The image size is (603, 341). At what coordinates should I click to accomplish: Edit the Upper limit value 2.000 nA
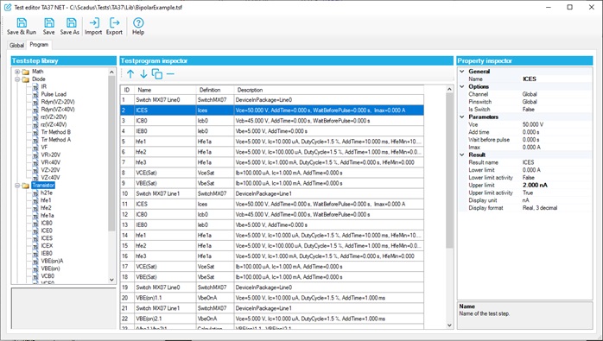556,185
